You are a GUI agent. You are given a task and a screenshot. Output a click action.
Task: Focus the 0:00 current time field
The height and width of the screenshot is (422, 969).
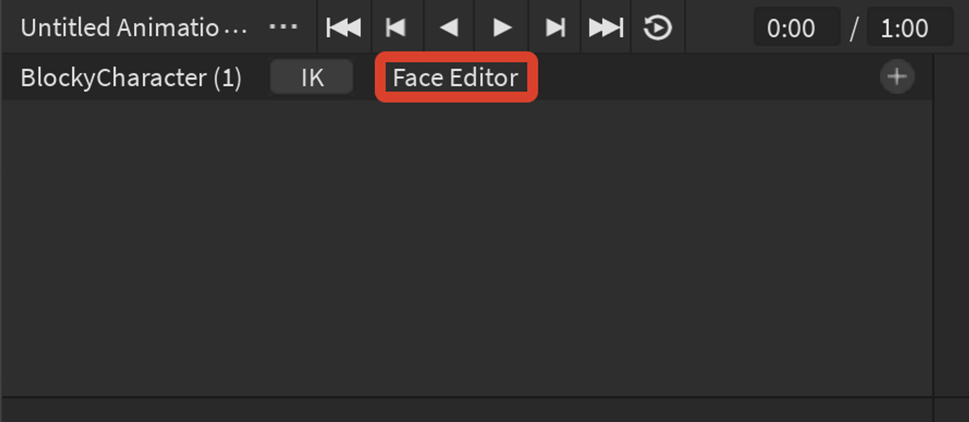tap(797, 27)
